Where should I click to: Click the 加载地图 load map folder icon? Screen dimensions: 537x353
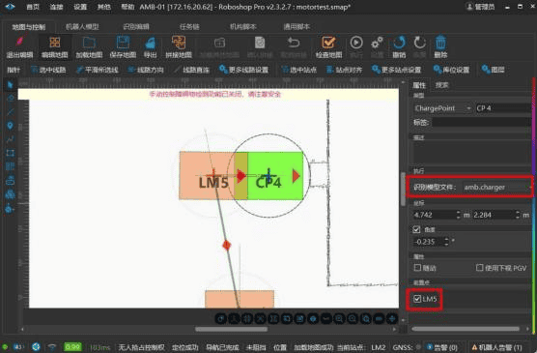(x=89, y=43)
